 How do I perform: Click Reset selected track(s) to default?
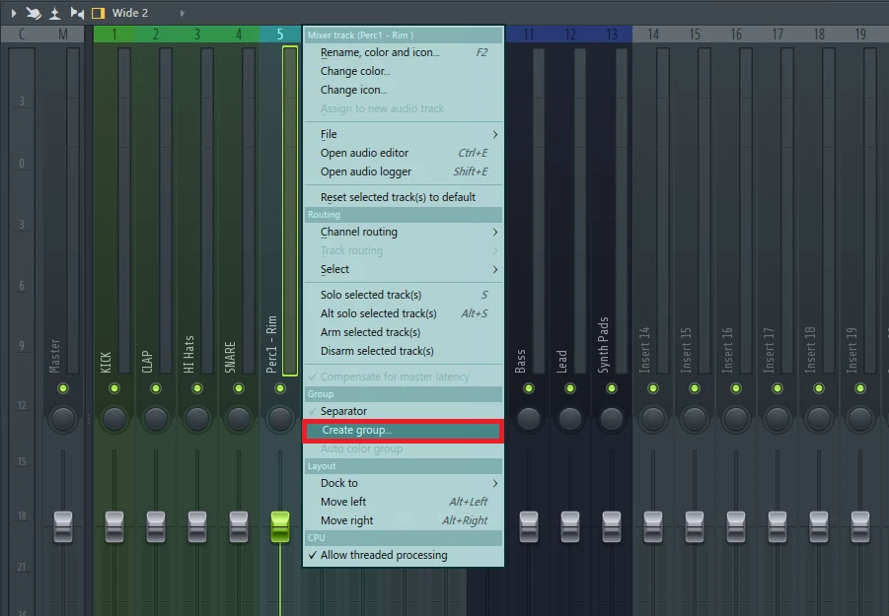[x=398, y=197]
